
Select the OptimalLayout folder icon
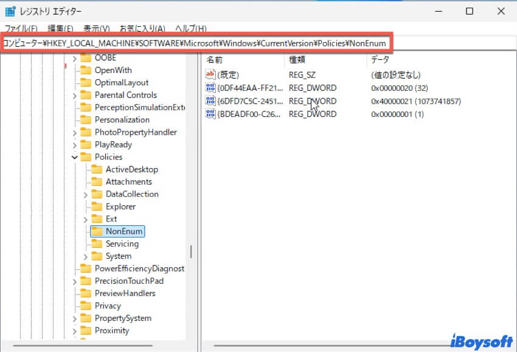86,82
